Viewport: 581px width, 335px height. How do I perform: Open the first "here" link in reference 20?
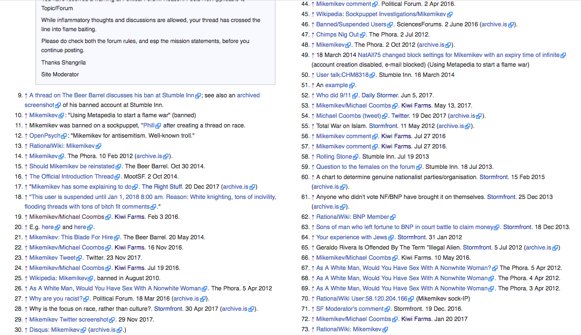pyautogui.click(x=48, y=227)
